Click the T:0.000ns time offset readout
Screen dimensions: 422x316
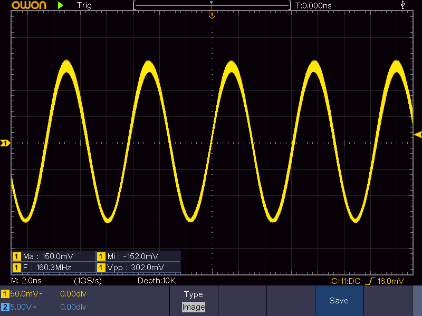(313, 5)
